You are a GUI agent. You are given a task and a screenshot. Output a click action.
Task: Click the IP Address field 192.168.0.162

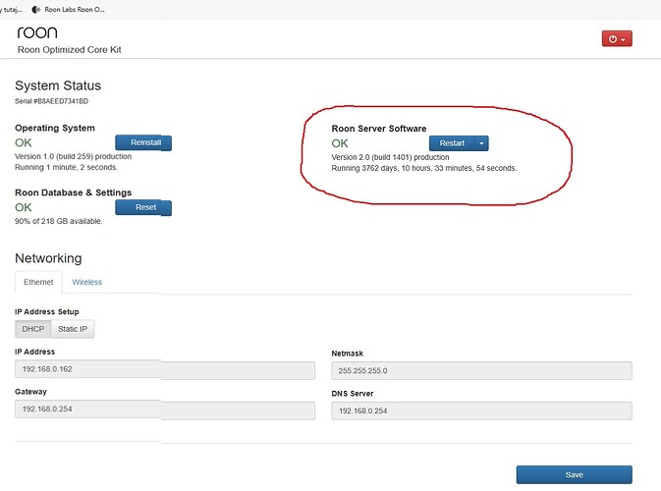[x=165, y=369]
